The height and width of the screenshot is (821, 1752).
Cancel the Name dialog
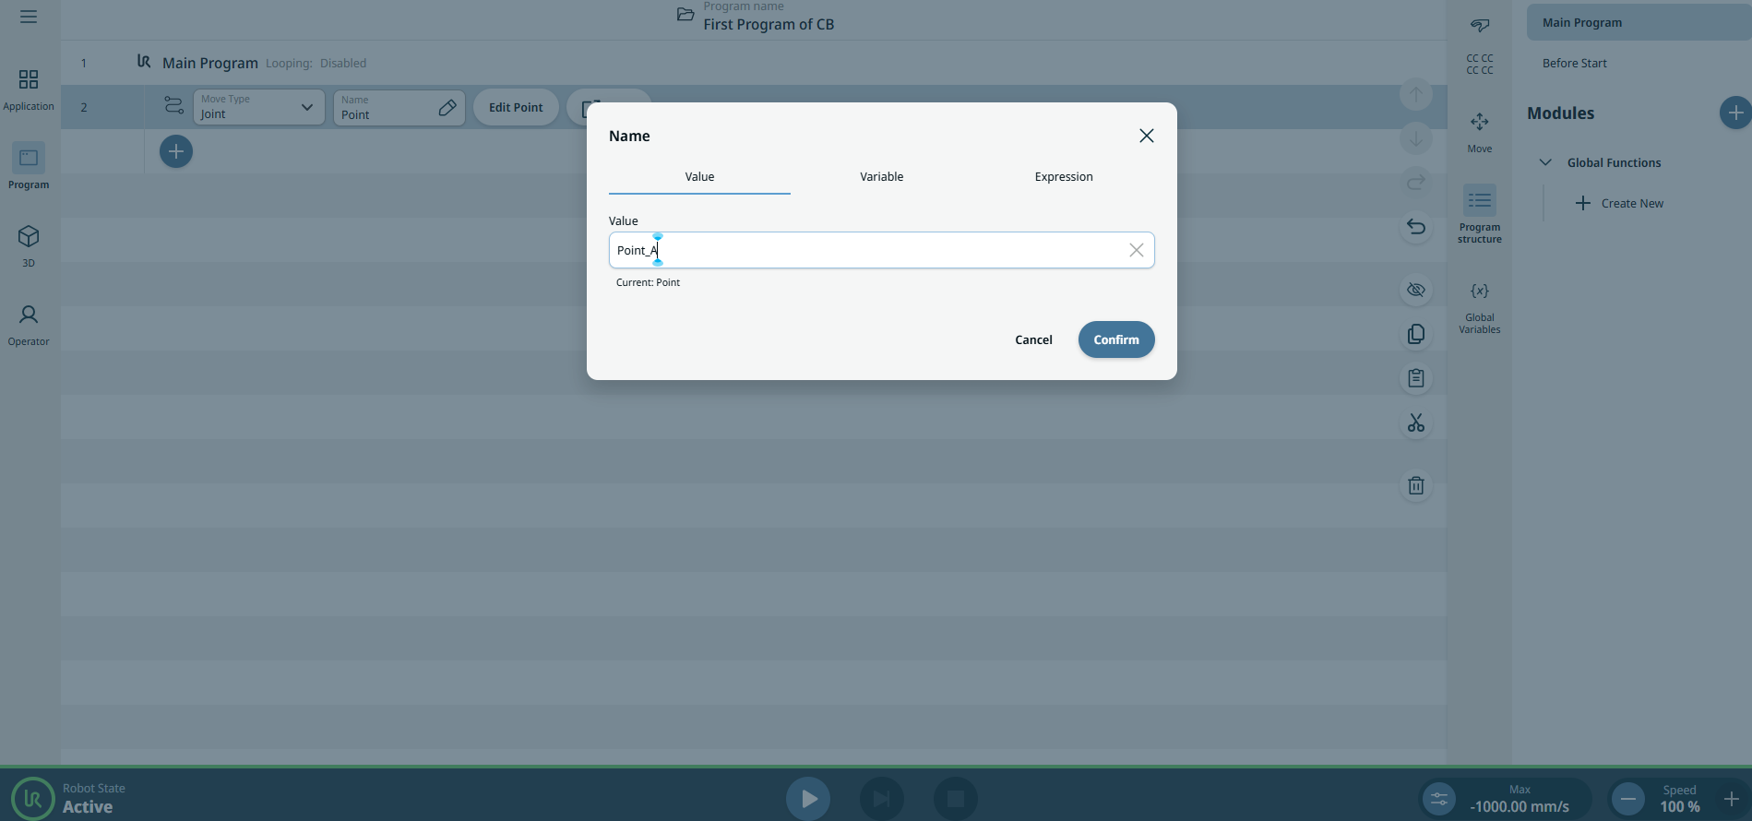pyautogui.click(x=1033, y=339)
